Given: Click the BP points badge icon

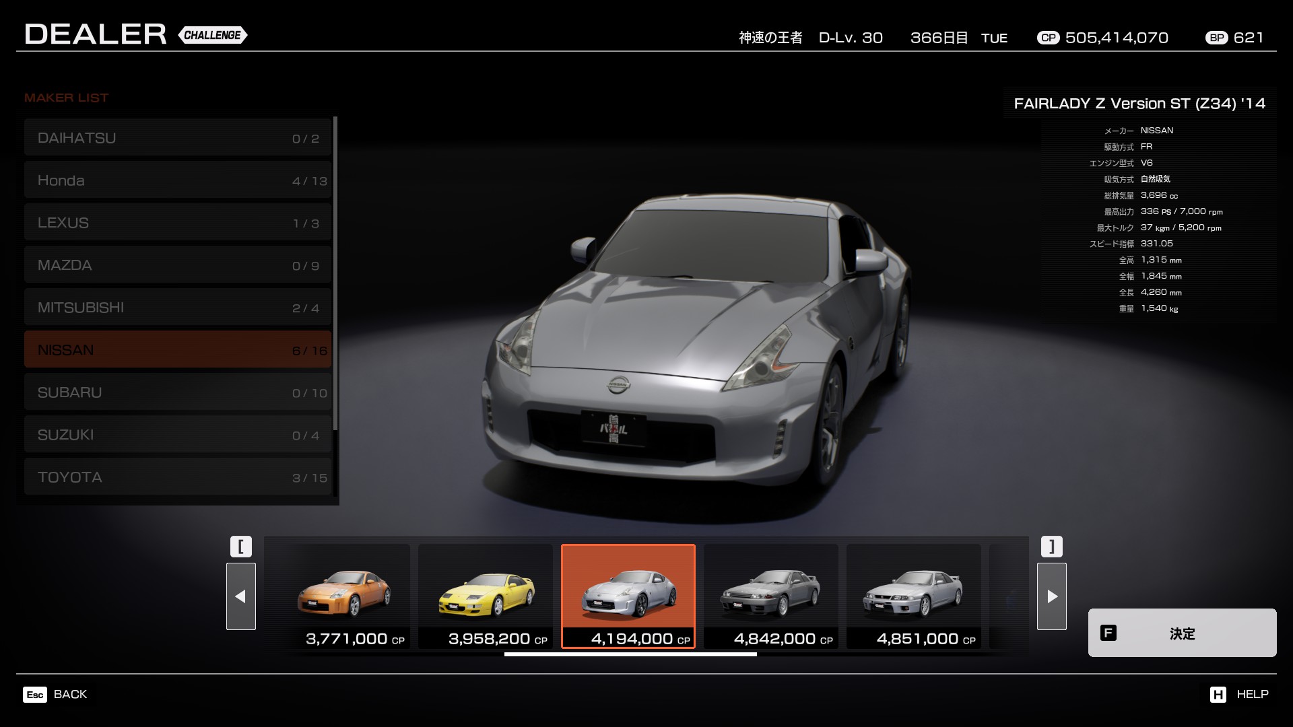Looking at the screenshot, I should 1217,38.
